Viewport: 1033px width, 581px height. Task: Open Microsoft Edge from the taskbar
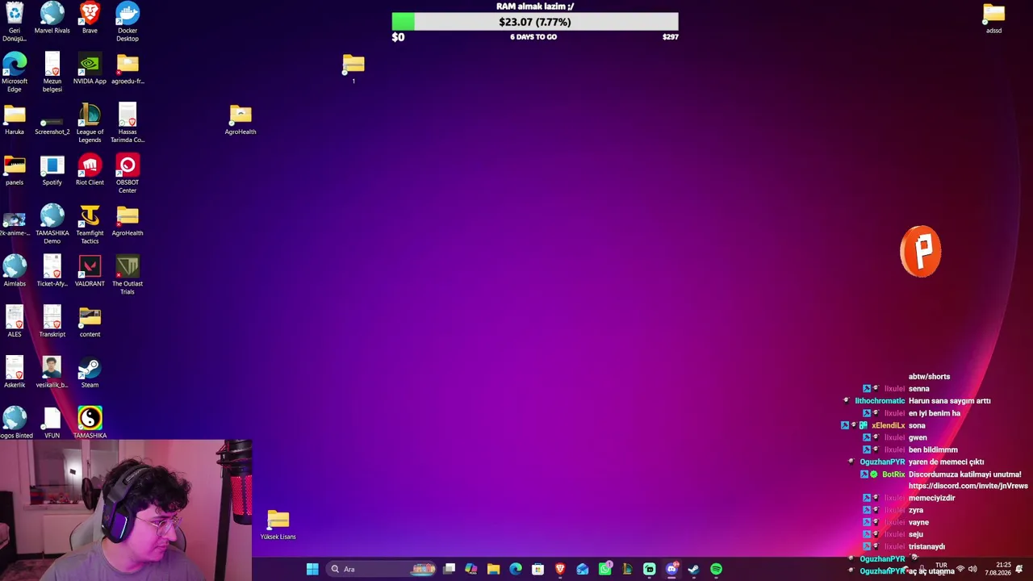click(x=516, y=569)
